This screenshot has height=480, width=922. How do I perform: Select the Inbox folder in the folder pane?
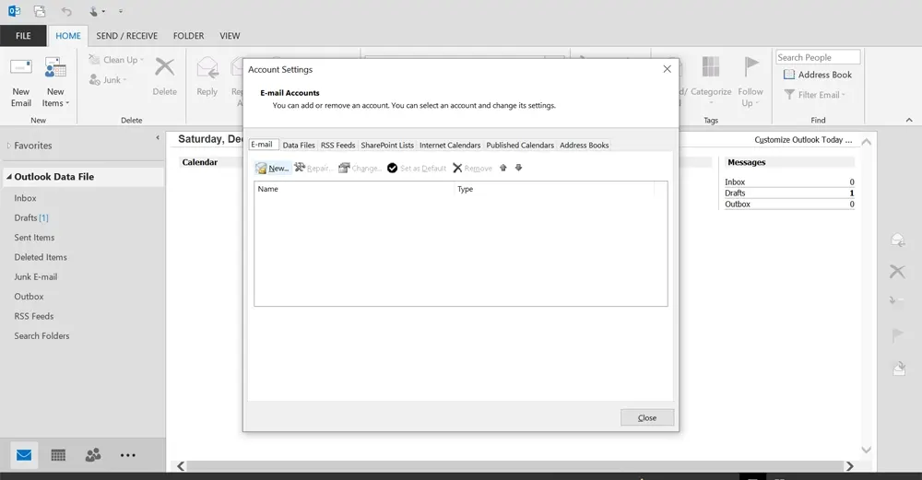[25, 199]
